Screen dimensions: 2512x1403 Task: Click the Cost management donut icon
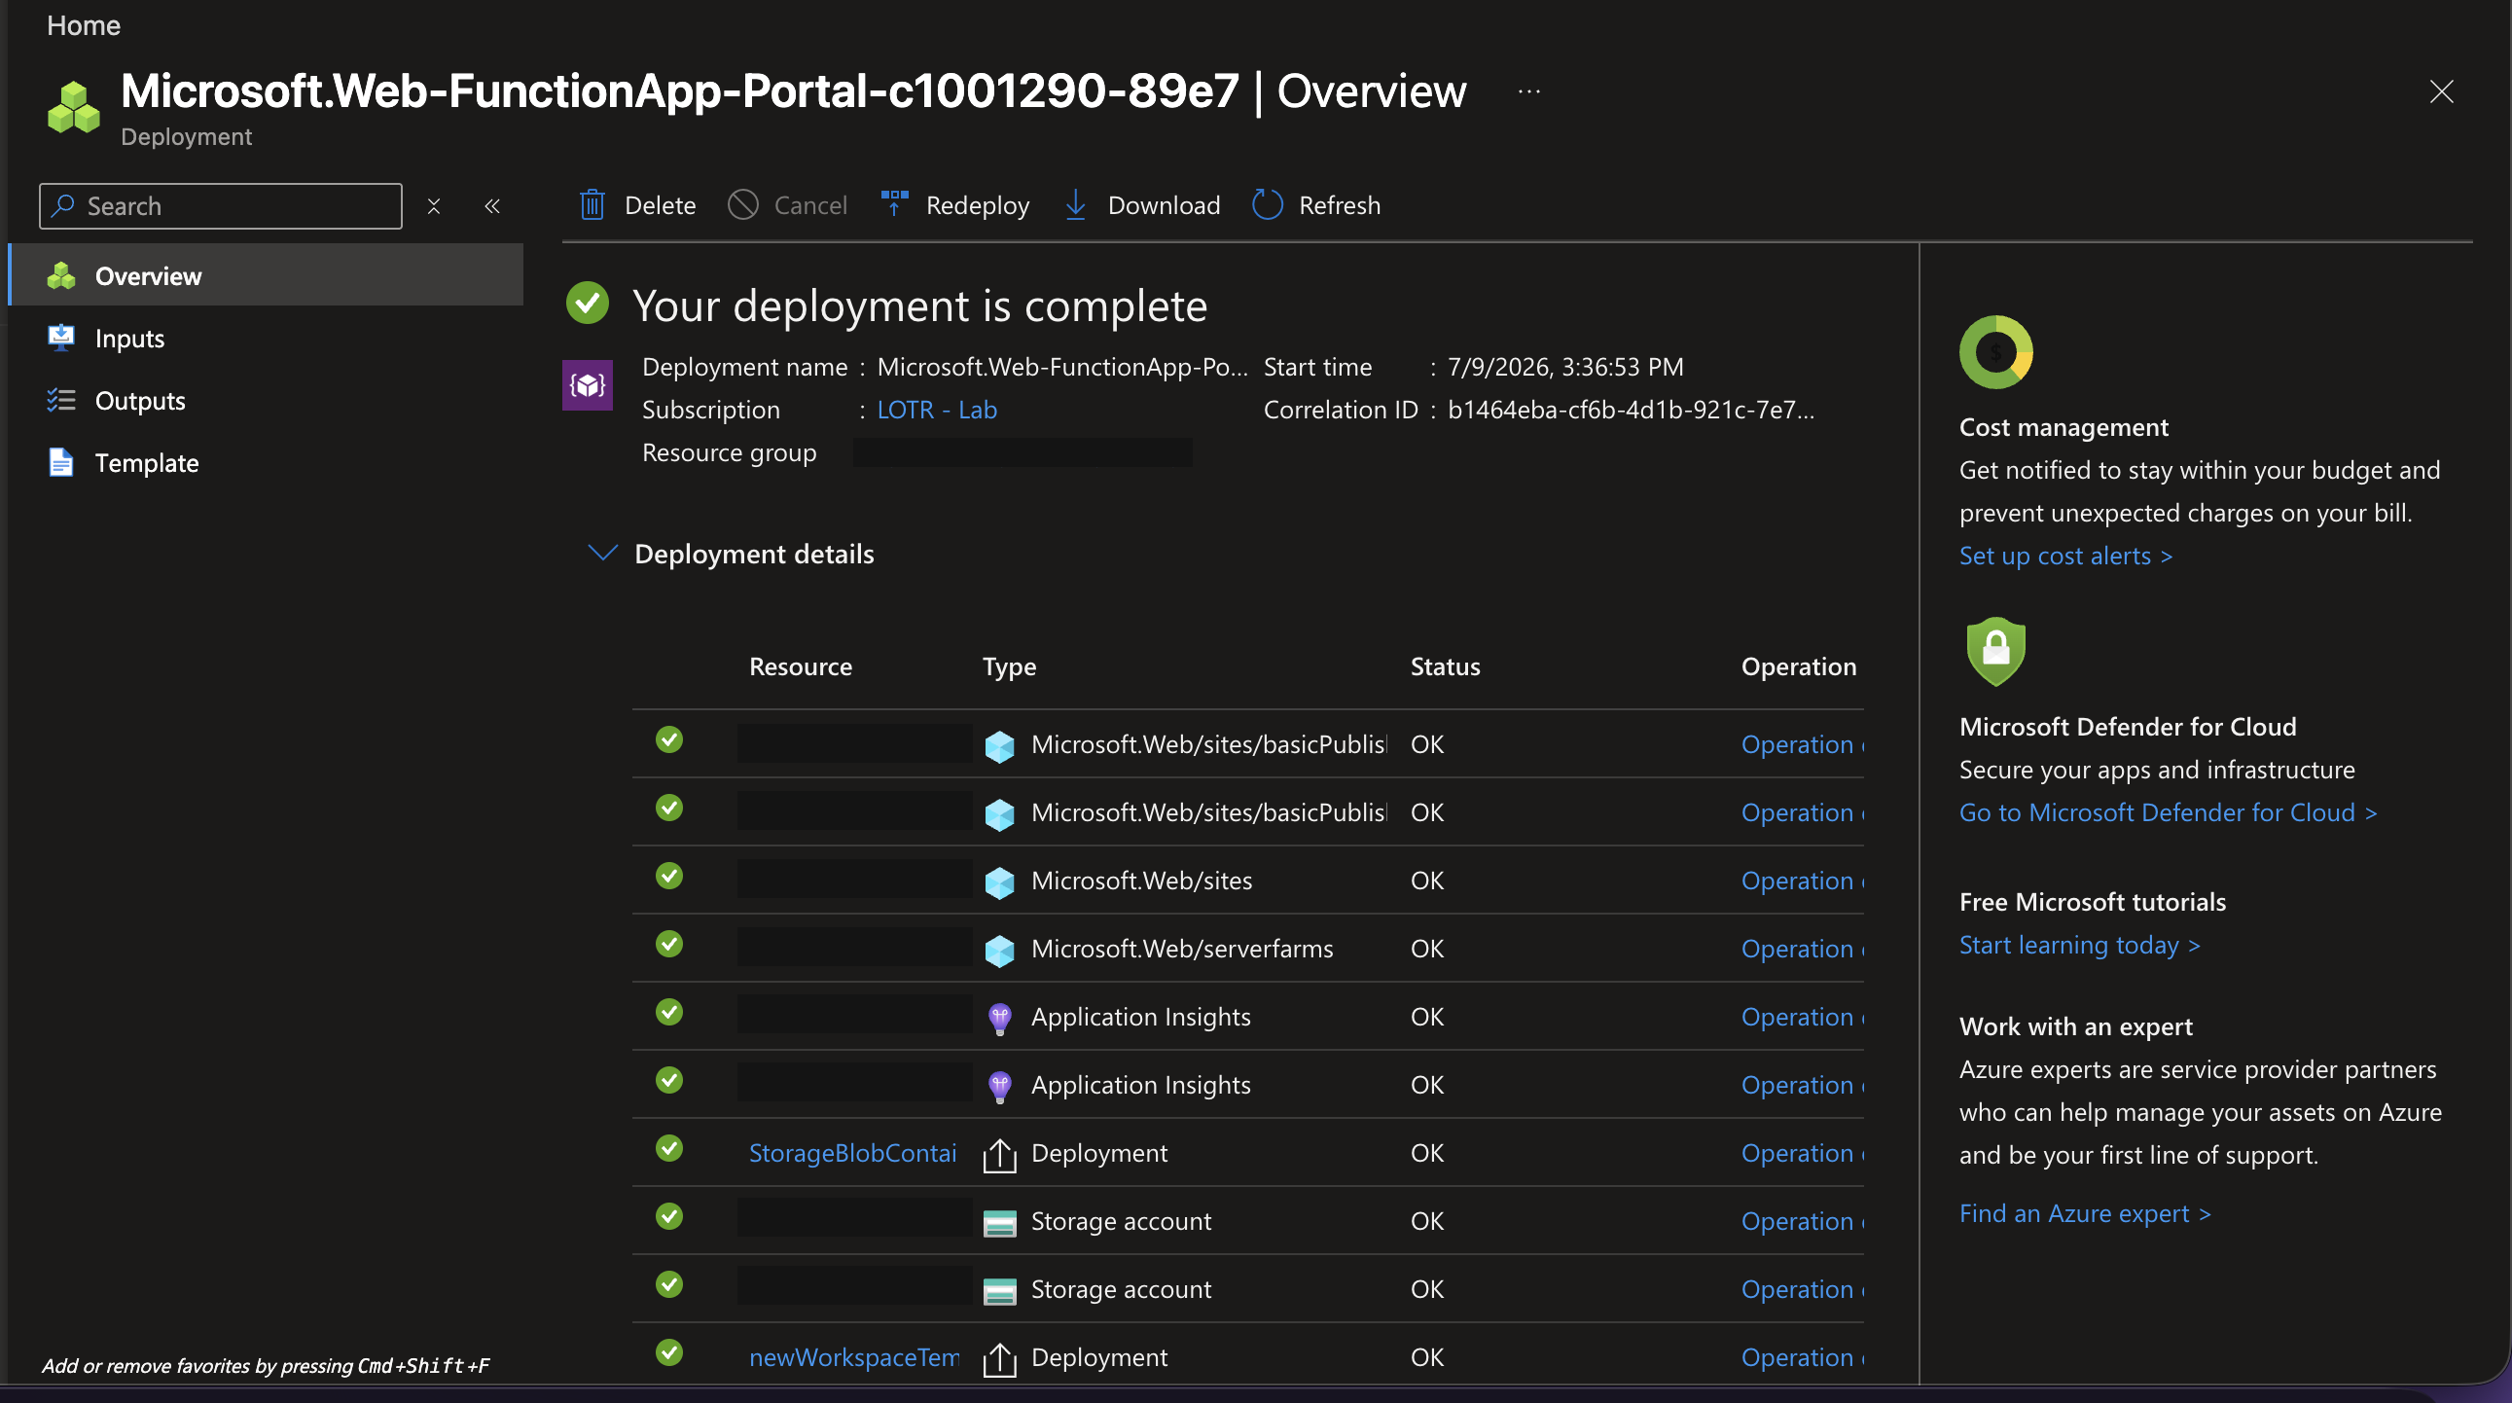point(1995,352)
